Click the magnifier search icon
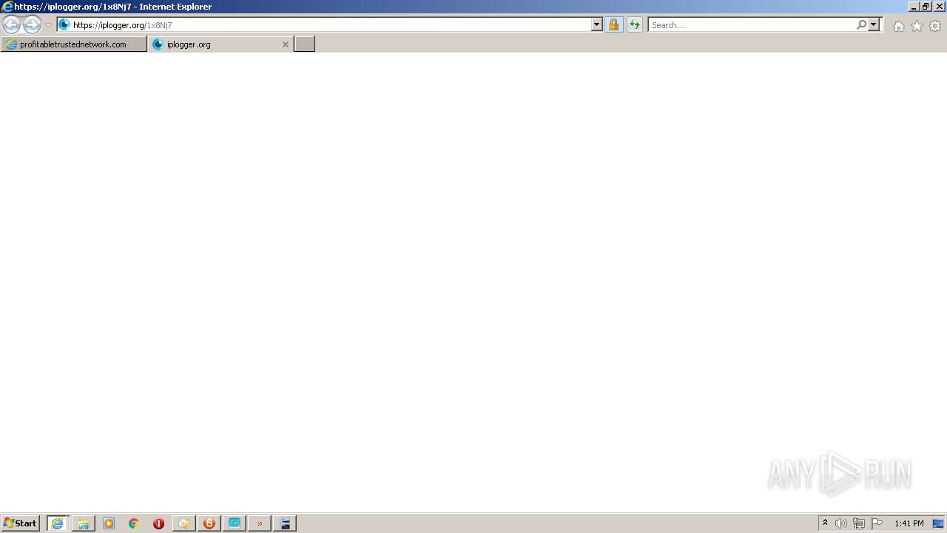Viewport: 947px width, 533px height. coord(861,25)
